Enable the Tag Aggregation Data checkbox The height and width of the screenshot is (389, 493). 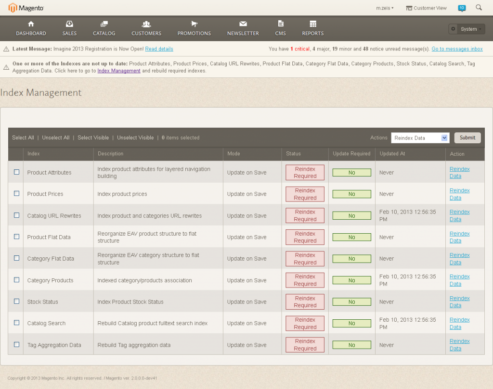tap(16, 345)
